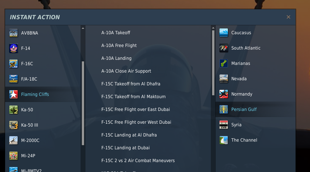310x172 pixels.
Task: Select M-2000C in the module list
Action: click(43, 140)
